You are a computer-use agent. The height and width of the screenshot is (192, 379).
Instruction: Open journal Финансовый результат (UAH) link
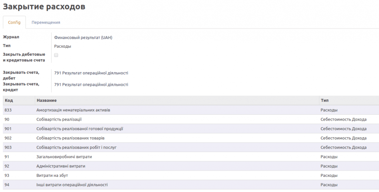point(83,38)
